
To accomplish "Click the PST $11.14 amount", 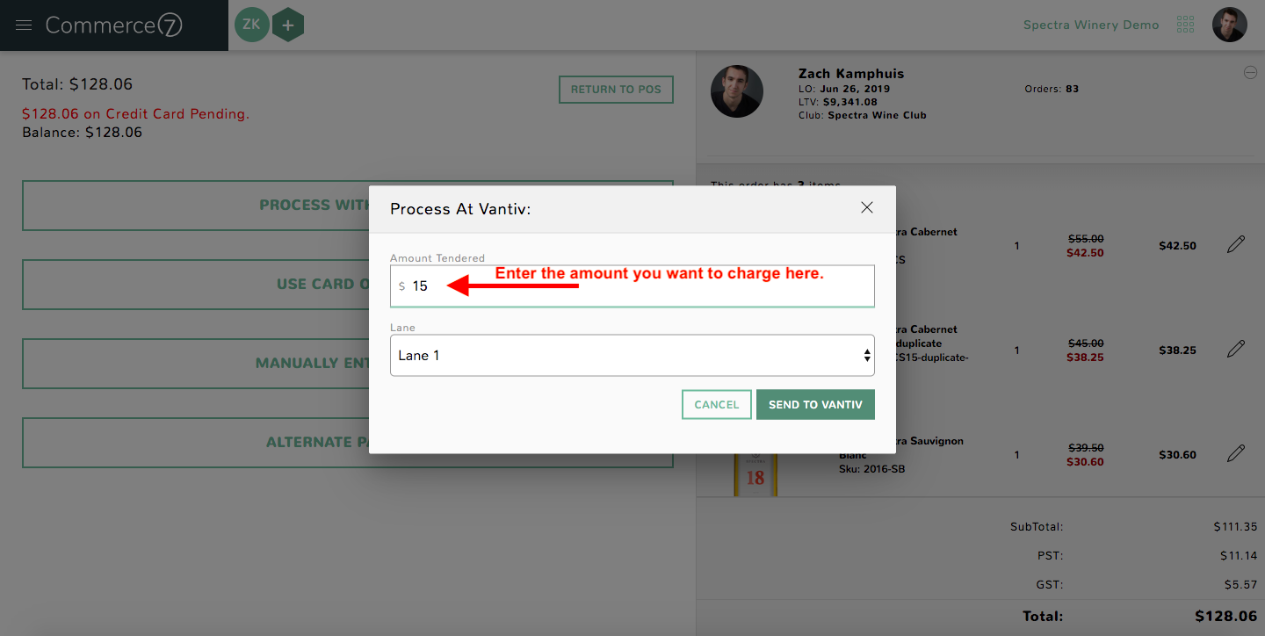I will click(1239, 556).
